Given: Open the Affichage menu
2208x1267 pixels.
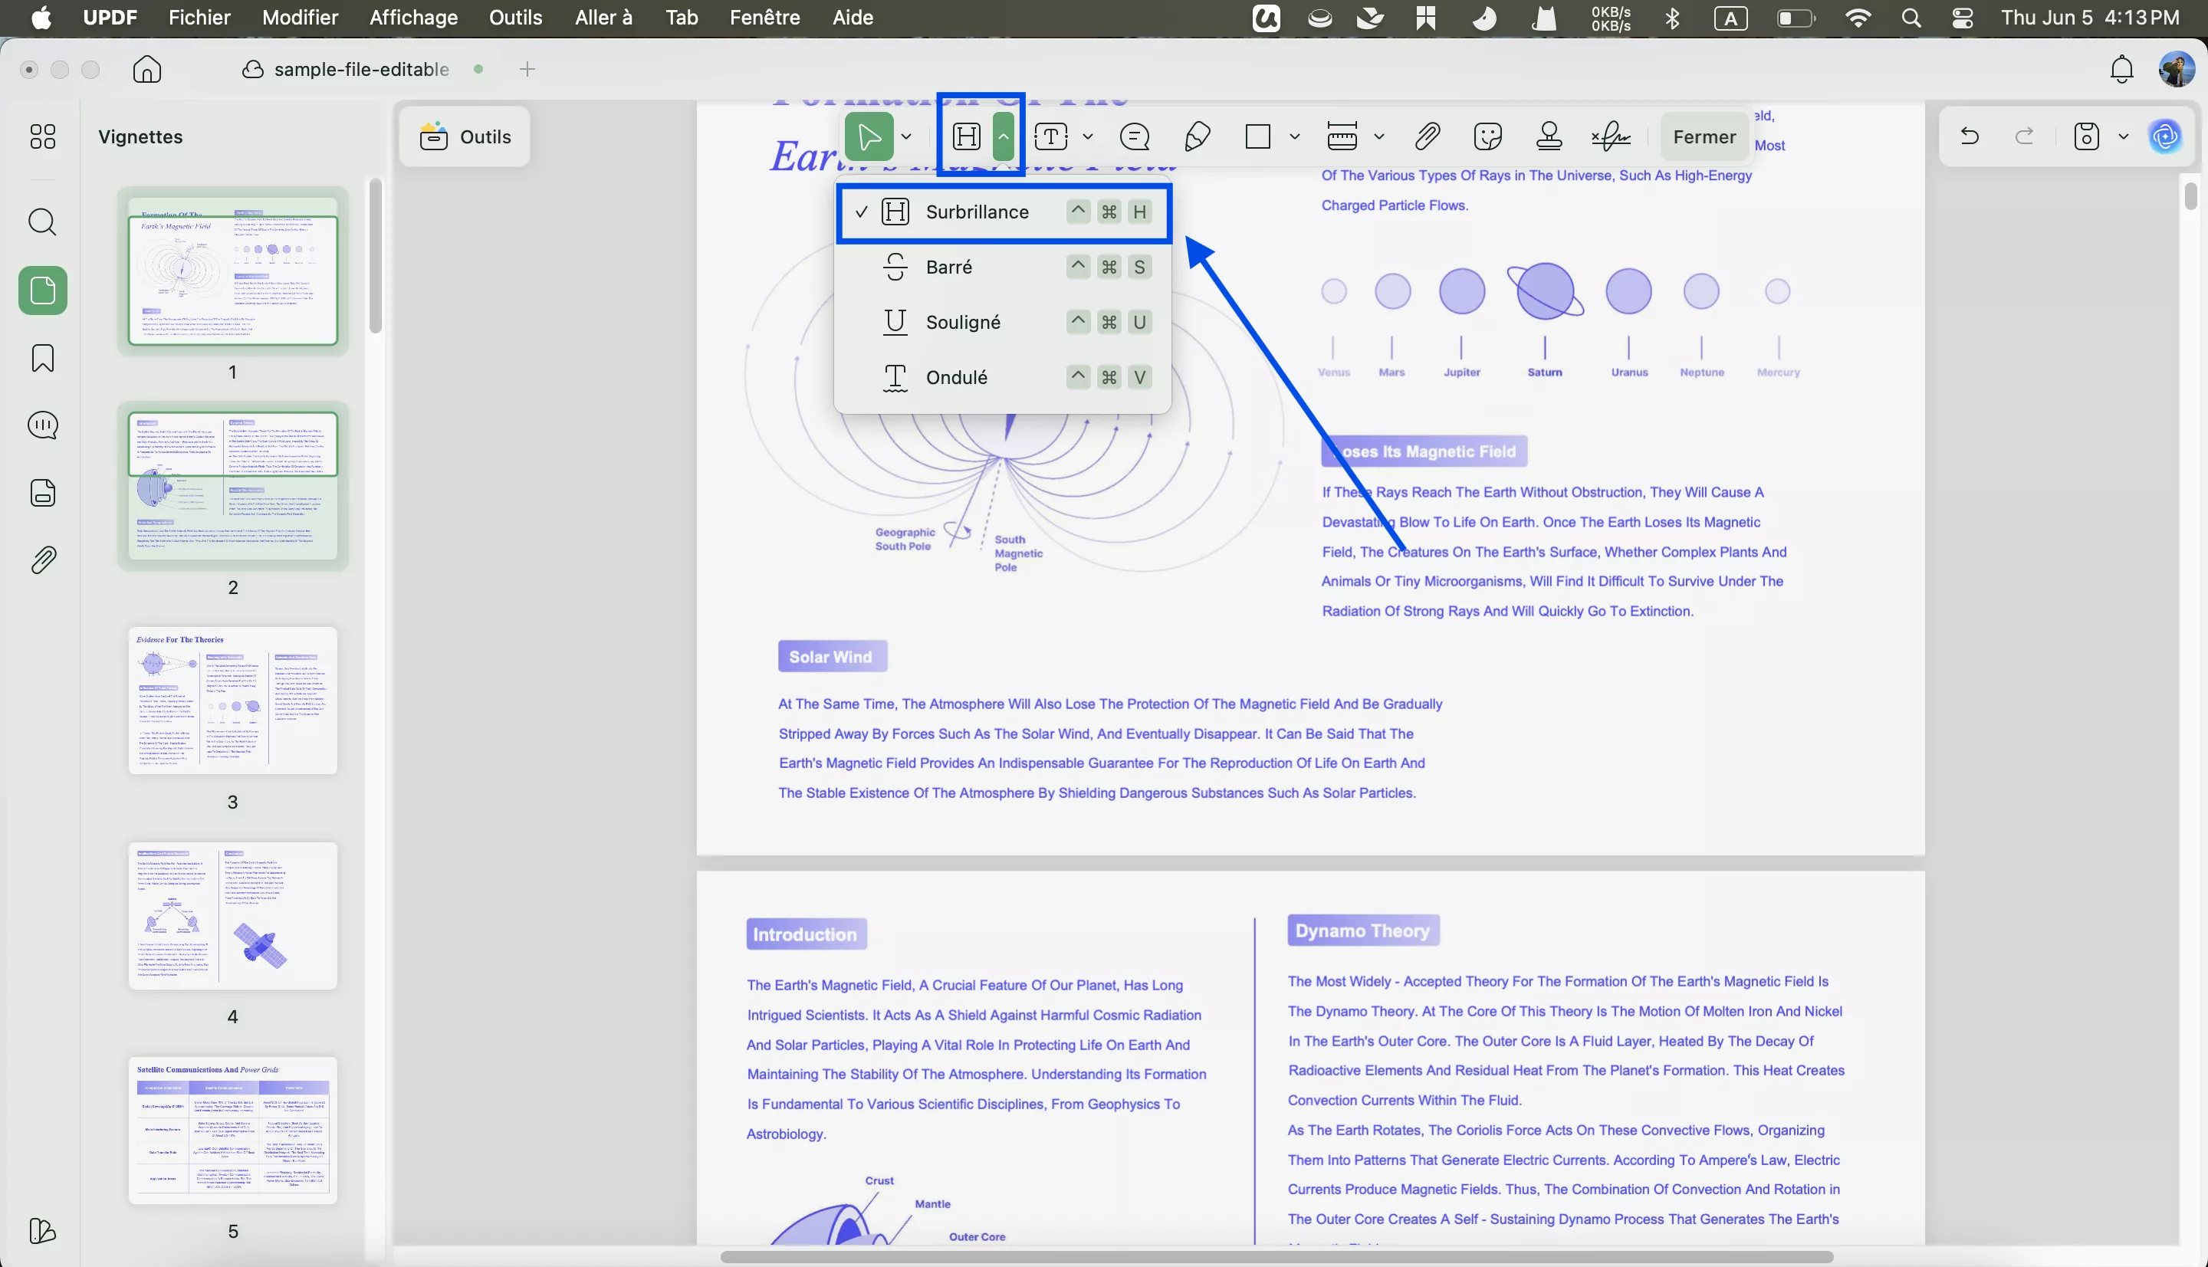Looking at the screenshot, I should point(413,18).
